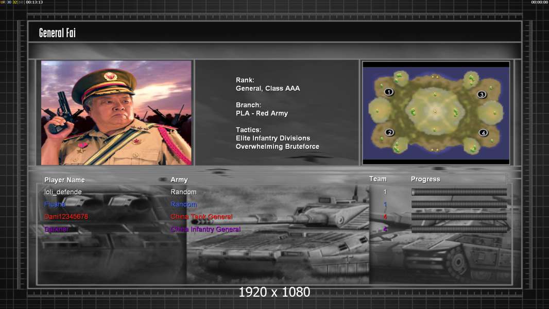Click the PLA - Red Army branch text
Image resolution: width=549 pixels, height=309 pixels.
pos(262,113)
